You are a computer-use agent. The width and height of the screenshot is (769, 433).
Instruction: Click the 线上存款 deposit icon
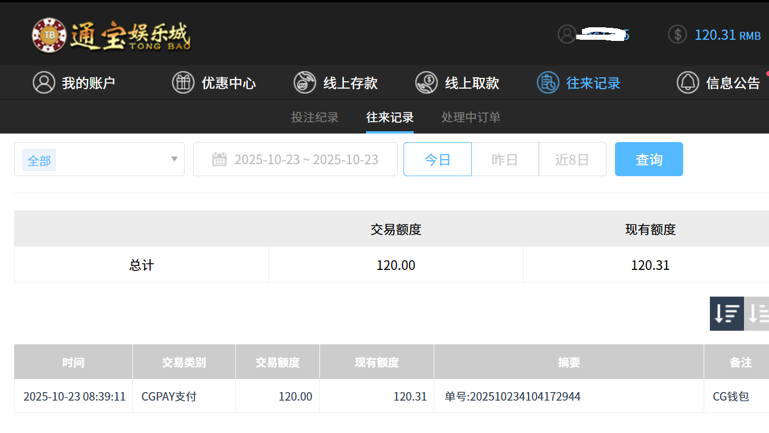pos(305,82)
